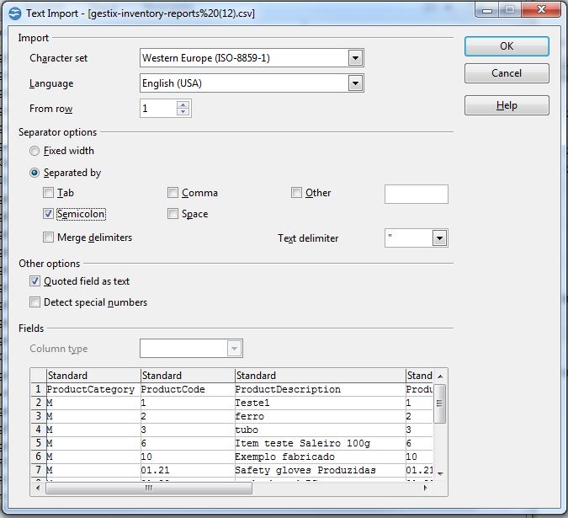Click OK to confirm import

click(x=507, y=46)
